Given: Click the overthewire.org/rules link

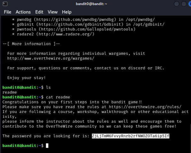Looking at the screenshot, I should point(145,107).
